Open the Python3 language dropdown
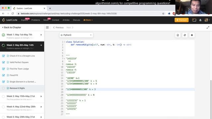The image size is (212, 119). [76, 35]
